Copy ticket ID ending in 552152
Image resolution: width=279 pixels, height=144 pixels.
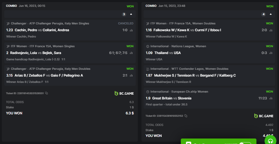click(x=186, y=116)
